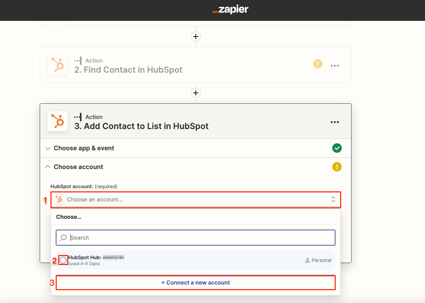
Task: Click '2. Find Contact in HubSpot' title
Action: pos(129,70)
